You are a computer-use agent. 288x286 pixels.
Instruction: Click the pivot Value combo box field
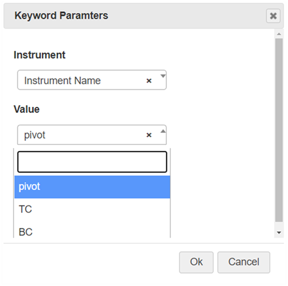coord(92,135)
